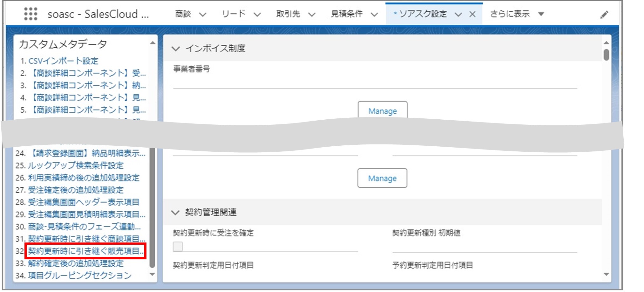Open 商談-見積条件のフェーズ連動… link
This screenshot has height=292, width=644.
pyautogui.click(x=84, y=227)
